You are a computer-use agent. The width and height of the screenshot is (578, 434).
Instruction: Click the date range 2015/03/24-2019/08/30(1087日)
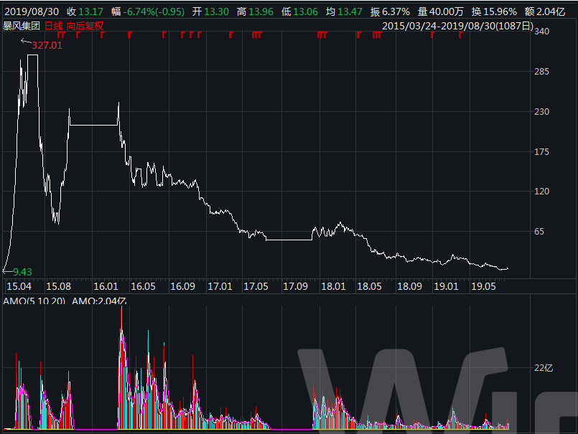coord(458,26)
